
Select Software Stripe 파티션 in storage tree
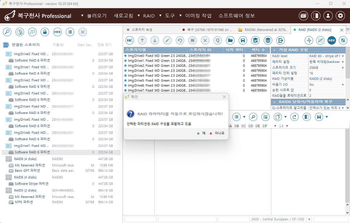[61, 184]
